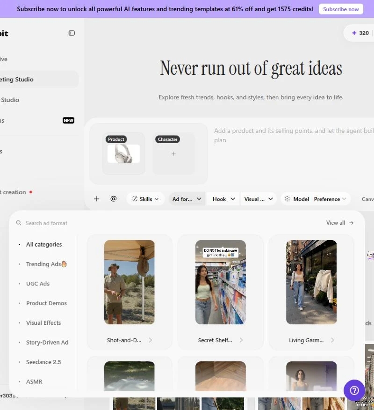The width and height of the screenshot is (374, 410).
Task: Select the Story-Driven Ad category
Action: [47, 343]
